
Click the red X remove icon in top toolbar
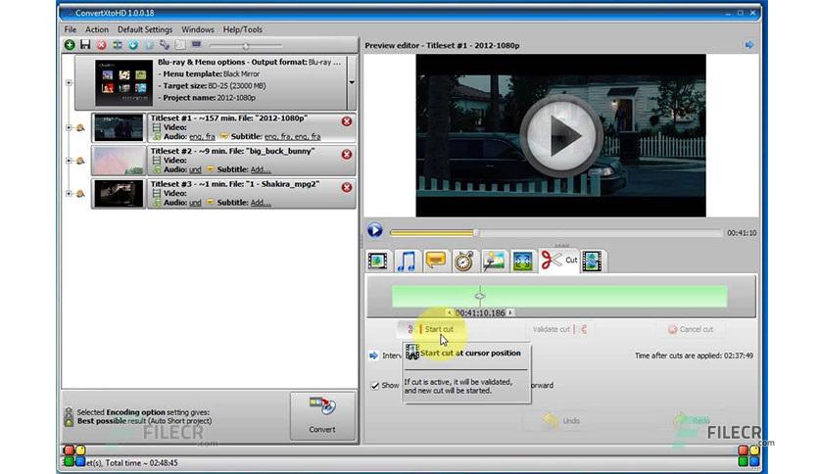[x=101, y=45]
